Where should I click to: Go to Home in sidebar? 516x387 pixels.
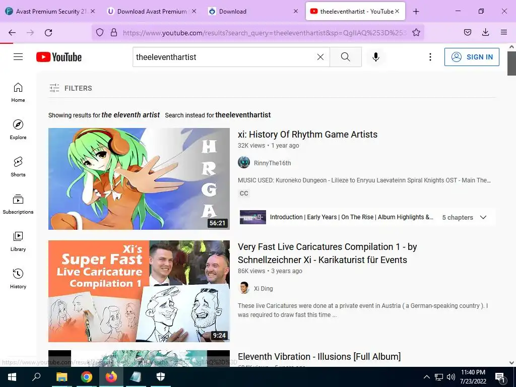(x=18, y=93)
